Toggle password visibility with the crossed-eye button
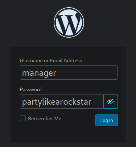The image size is (136, 147). (111, 101)
